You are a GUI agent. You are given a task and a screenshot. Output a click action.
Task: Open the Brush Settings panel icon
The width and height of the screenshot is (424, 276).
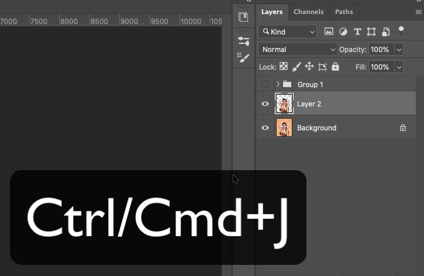(243, 57)
